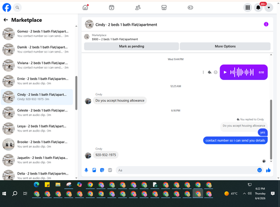Play the voice clip
Viewport: 280px width, 207px height.
coord(225,72)
